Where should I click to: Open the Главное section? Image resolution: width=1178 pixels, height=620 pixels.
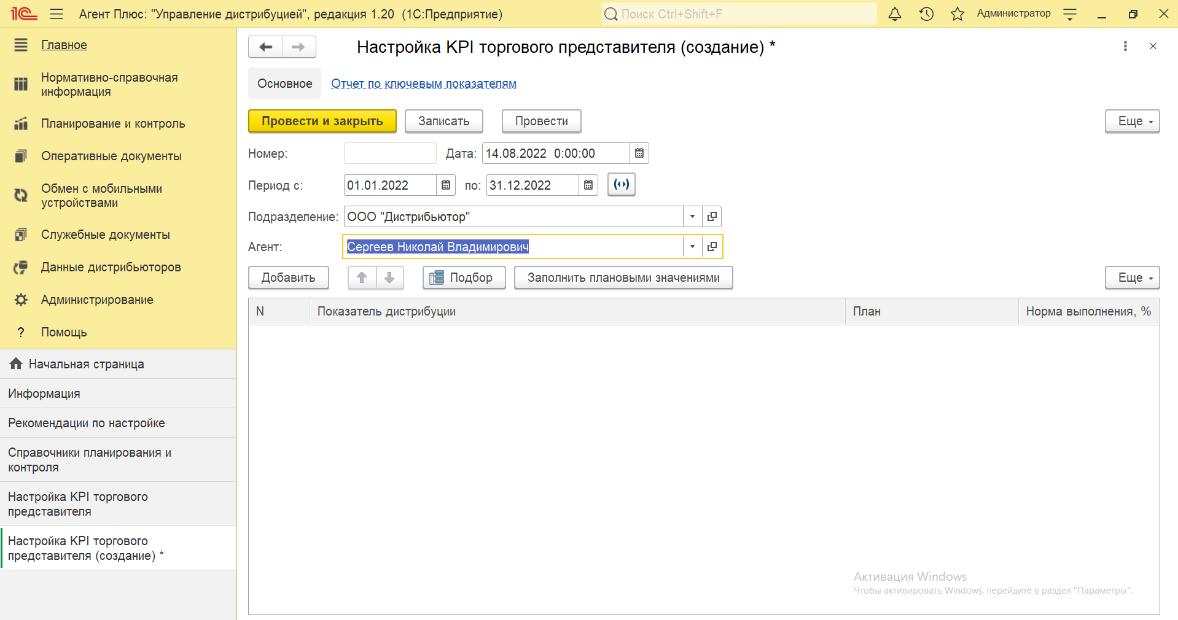tap(64, 45)
